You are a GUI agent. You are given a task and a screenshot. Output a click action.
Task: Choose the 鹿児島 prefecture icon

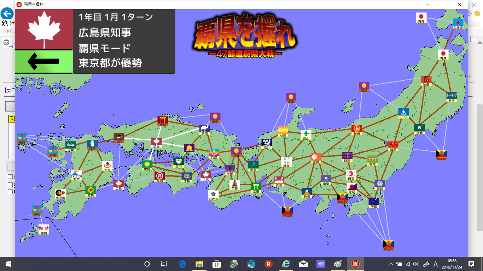(60, 195)
